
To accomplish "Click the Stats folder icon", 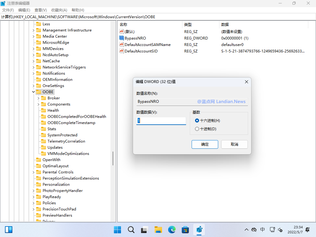I will point(44,129).
